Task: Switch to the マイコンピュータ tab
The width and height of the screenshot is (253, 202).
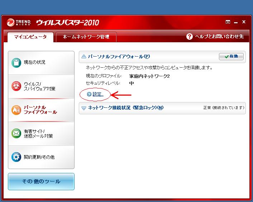Action: tap(30, 37)
